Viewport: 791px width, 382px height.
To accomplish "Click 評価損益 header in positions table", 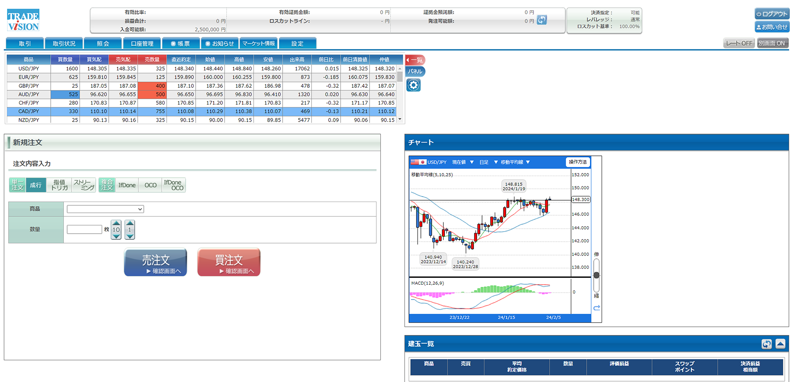I will pos(619,367).
